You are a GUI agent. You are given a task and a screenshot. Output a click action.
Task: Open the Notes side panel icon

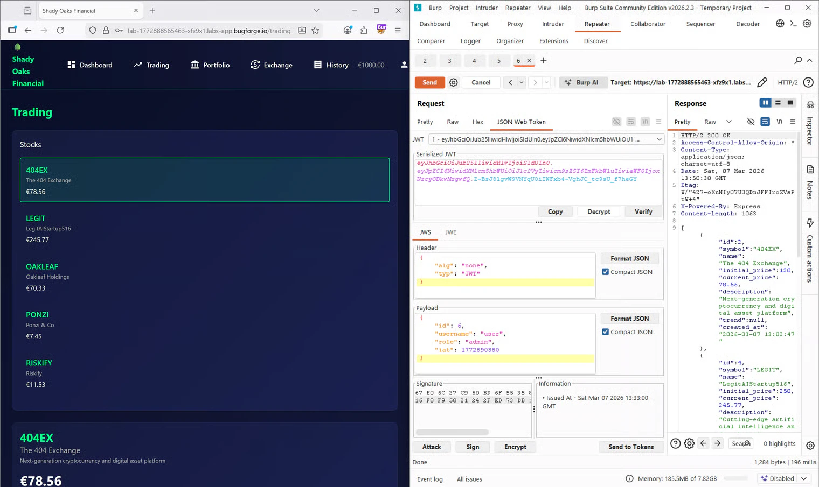click(x=810, y=170)
